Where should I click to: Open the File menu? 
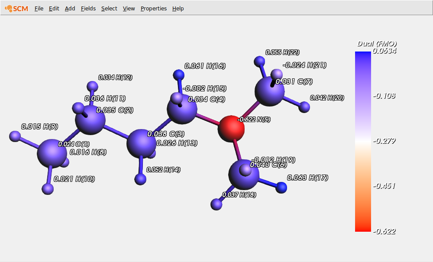pyautogui.click(x=39, y=8)
